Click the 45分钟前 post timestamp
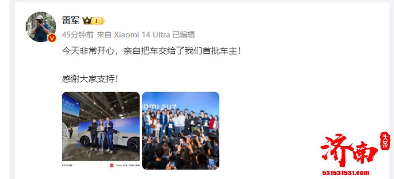This screenshot has width=394, height=179. click(78, 35)
